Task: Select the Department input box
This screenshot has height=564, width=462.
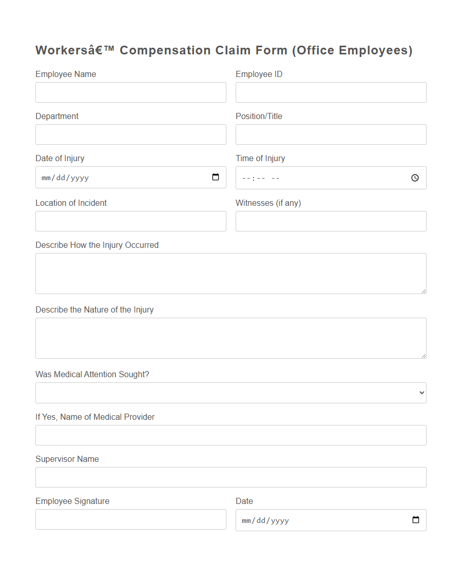Action: click(130, 134)
